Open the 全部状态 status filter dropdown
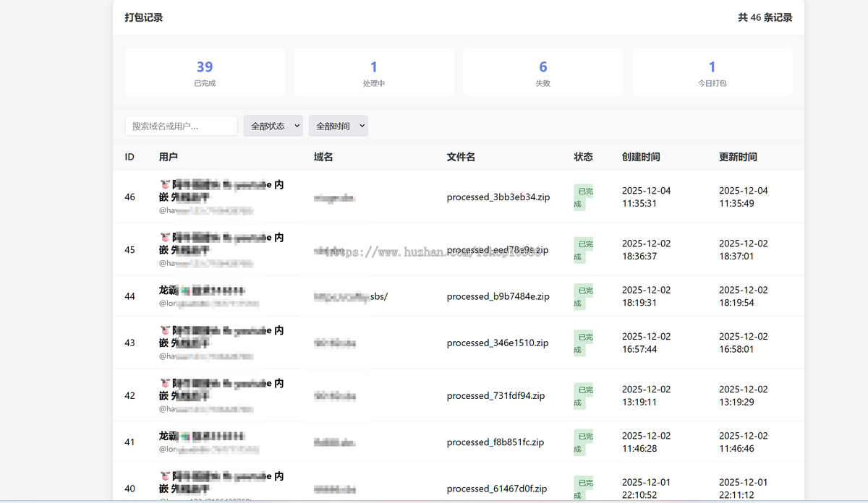The height and width of the screenshot is (503, 868). (273, 125)
